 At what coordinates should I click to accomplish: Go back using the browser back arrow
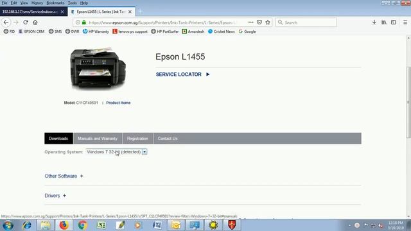(x=6, y=22)
